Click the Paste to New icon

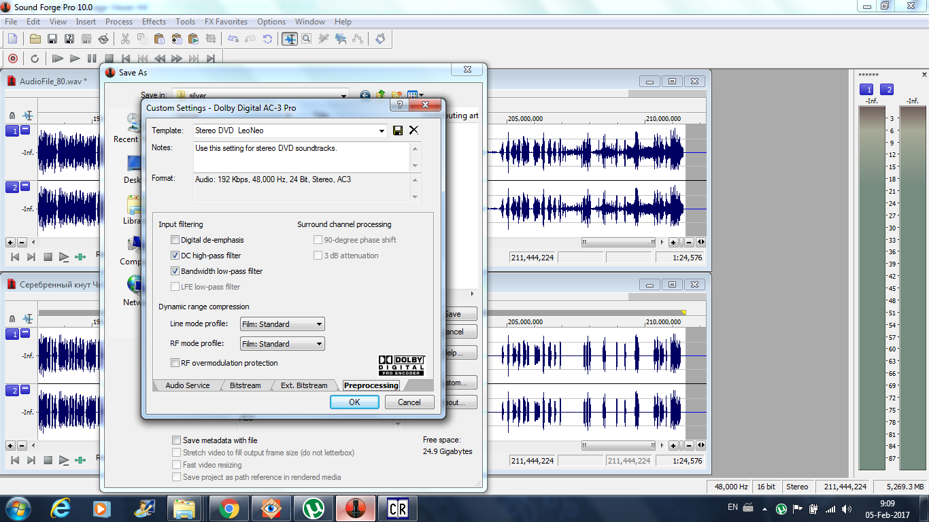click(194, 39)
